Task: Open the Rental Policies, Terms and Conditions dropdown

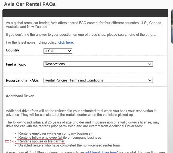Action: click(98, 80)
